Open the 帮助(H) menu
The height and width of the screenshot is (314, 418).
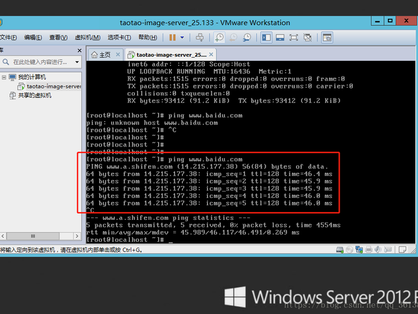tap(147, 37)
